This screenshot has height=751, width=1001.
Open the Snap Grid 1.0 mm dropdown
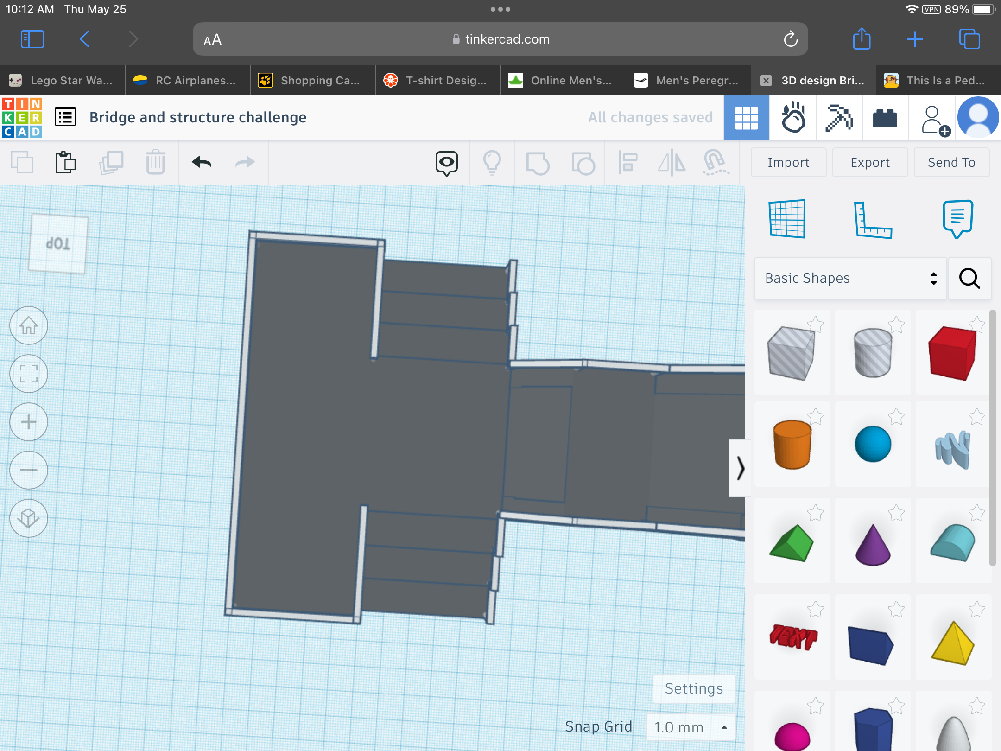point(690,727)
